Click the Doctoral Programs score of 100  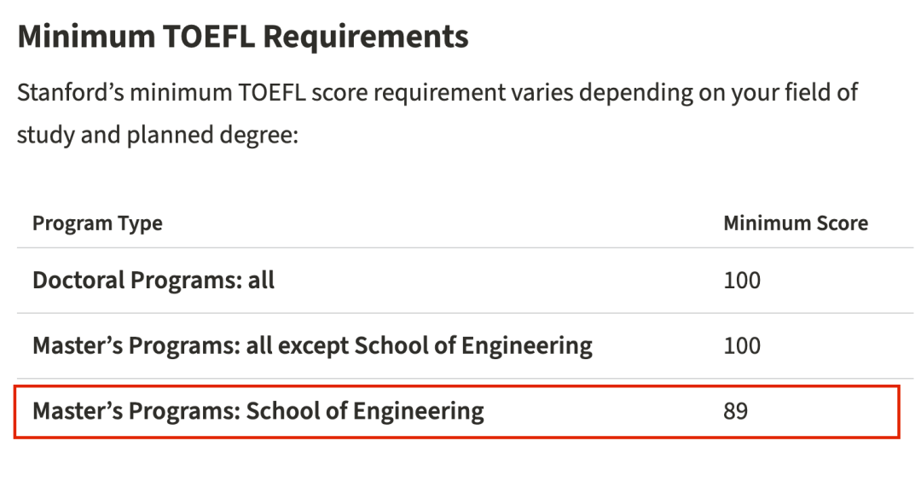pyautogui.click(x=742, y=281)
